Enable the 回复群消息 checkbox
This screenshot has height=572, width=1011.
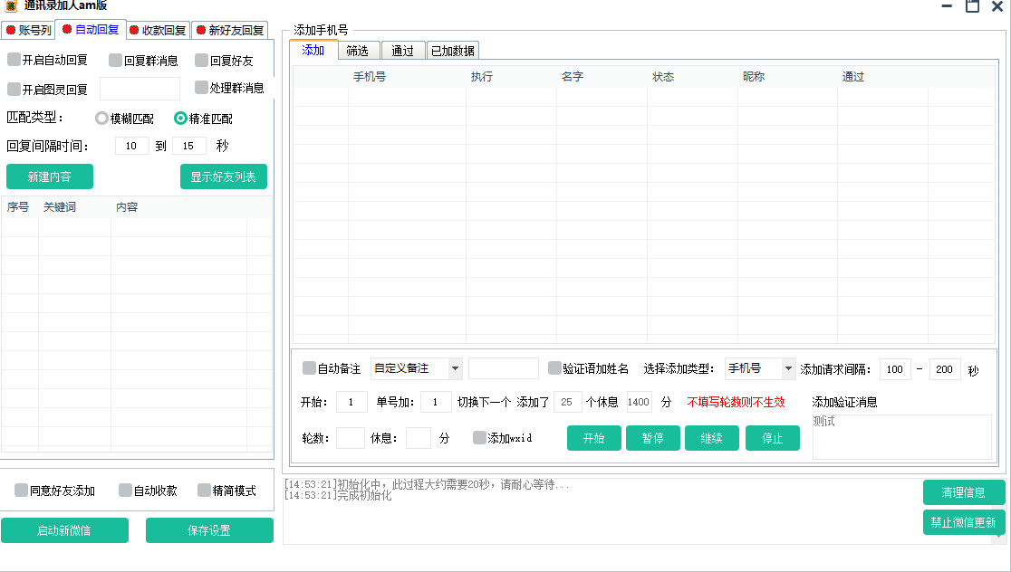(113, 60)
